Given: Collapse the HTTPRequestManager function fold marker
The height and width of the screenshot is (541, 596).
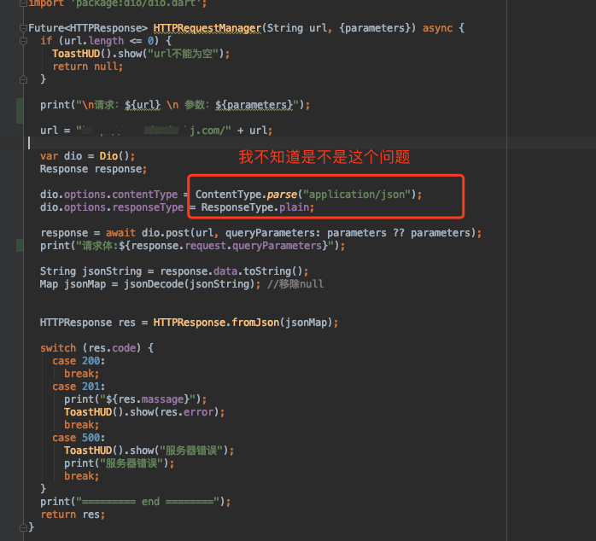Looking at the screenshot, I should [23, 28].
